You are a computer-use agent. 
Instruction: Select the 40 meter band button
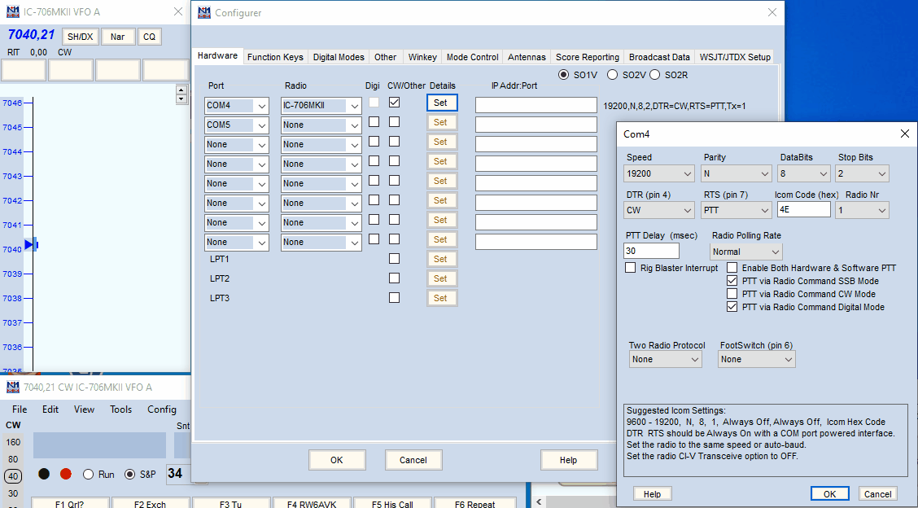click(x=14, y=476)
